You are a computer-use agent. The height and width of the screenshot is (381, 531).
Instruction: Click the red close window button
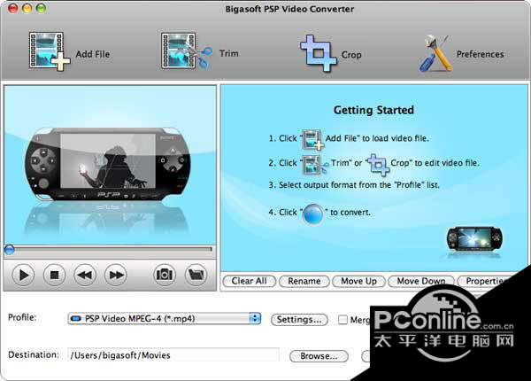pyautogui.click(x=13, y=8)
